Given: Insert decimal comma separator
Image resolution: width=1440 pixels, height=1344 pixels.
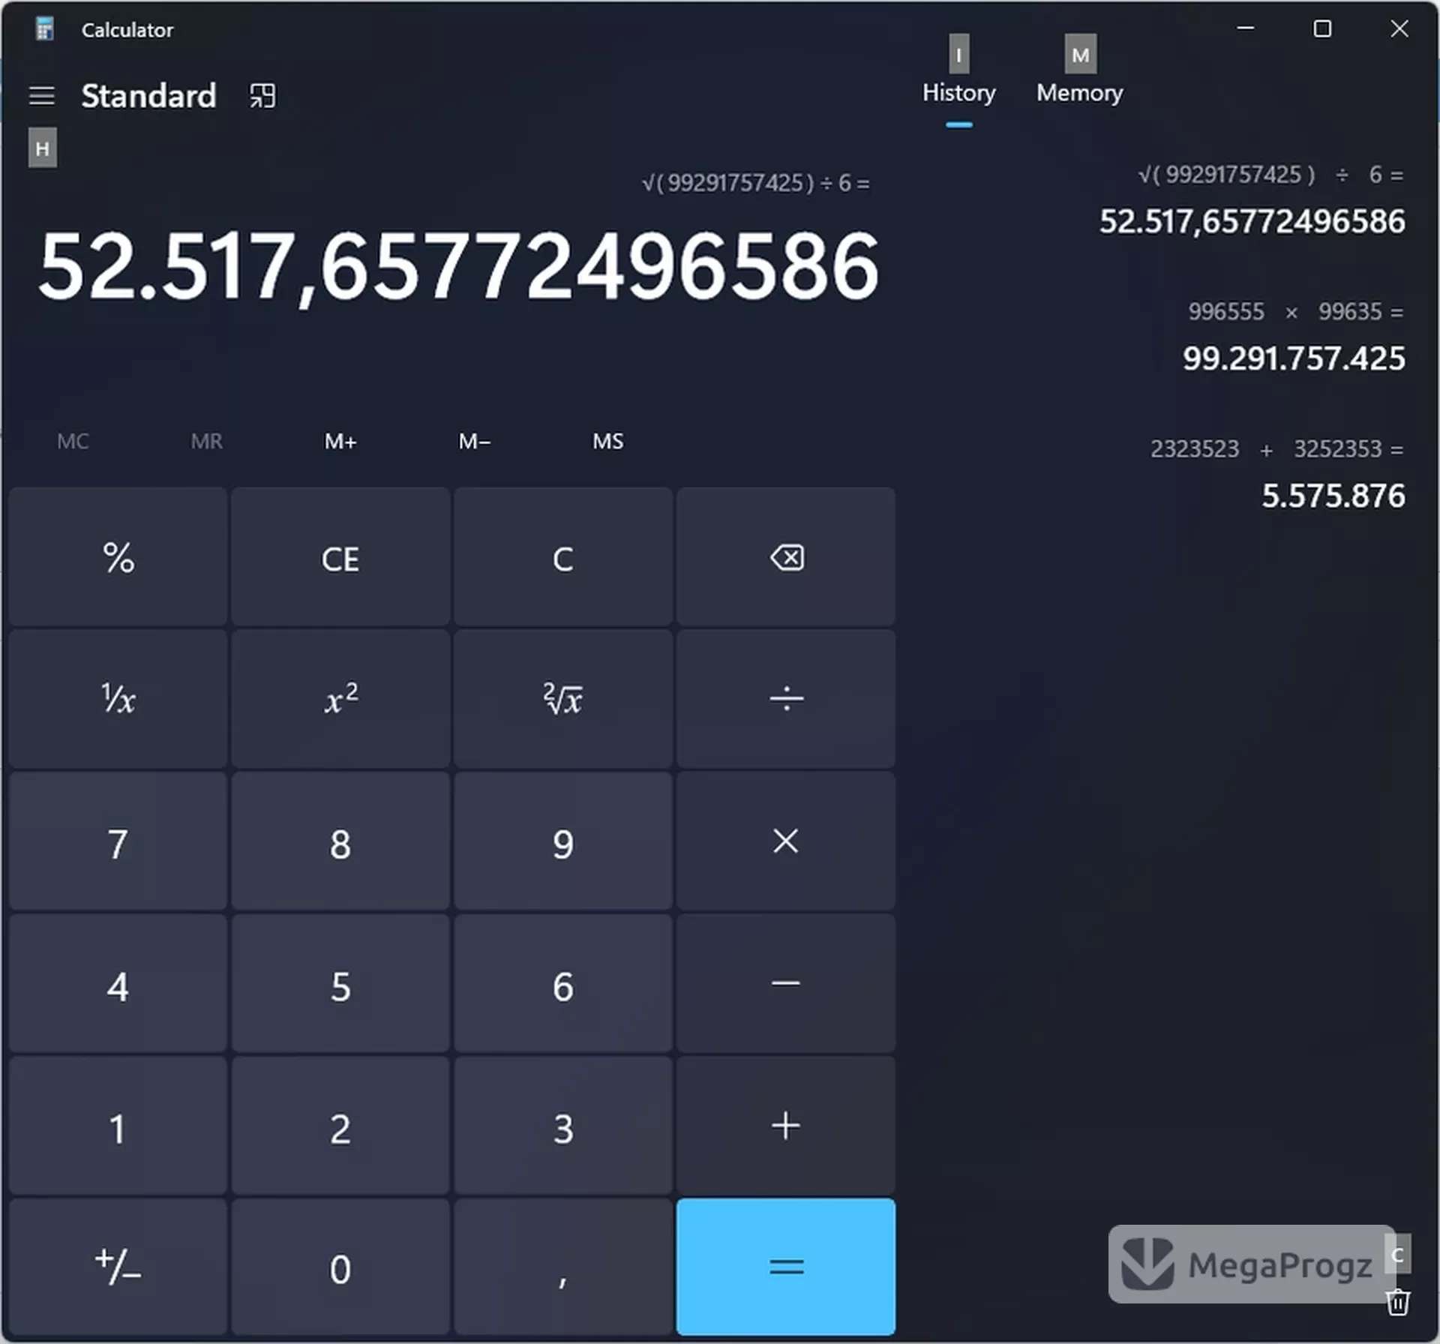Looking at the screenshot, I should [x=563, y=1267].
